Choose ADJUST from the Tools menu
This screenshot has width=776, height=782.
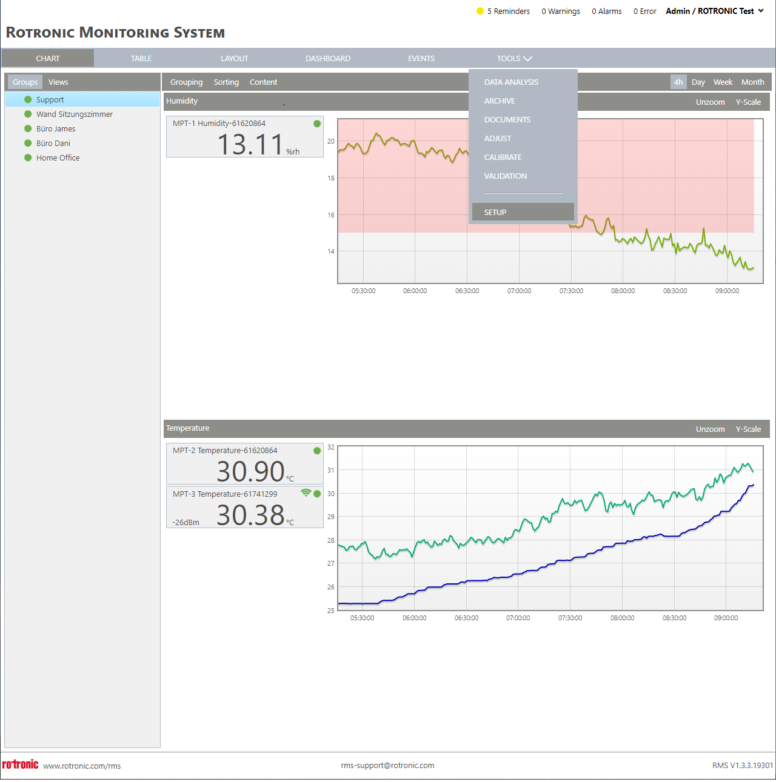523,139
